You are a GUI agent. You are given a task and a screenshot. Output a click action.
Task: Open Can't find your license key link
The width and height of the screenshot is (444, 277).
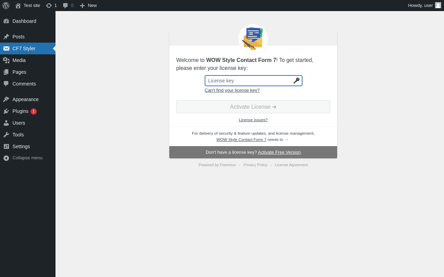(x=232, y=90)
